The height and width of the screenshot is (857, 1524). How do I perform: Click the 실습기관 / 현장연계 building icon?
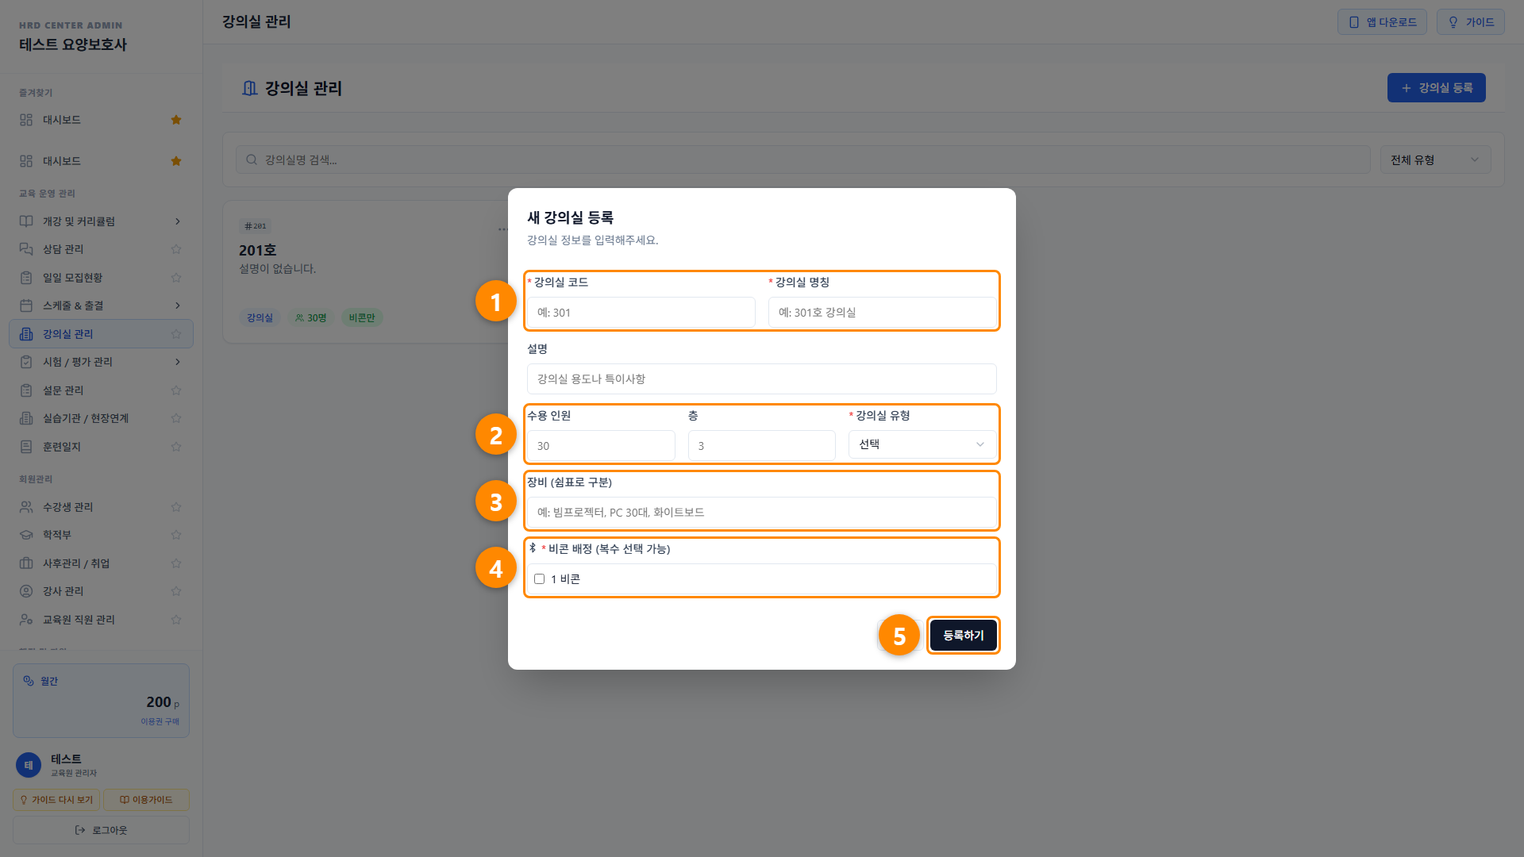[x=26, y=418]
